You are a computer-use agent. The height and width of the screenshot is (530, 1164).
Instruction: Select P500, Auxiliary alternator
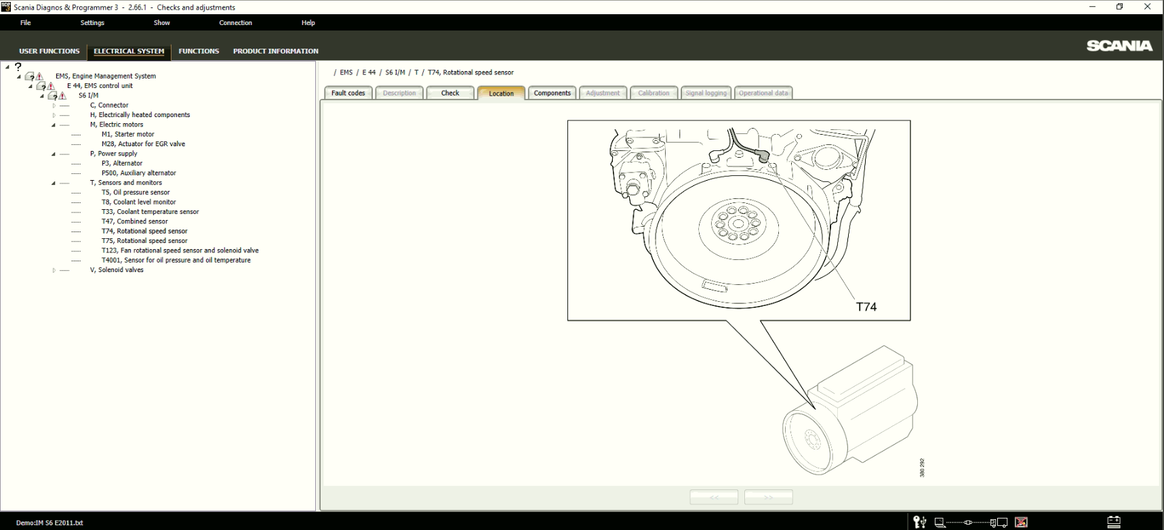click(x=138, y=173)
